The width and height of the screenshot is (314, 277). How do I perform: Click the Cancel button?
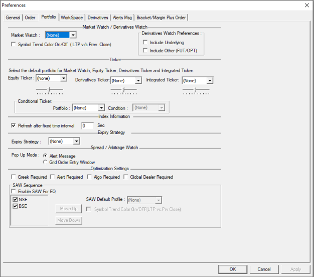click(264, 269)
